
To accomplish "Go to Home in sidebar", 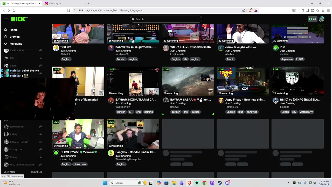I will (13, 30).
